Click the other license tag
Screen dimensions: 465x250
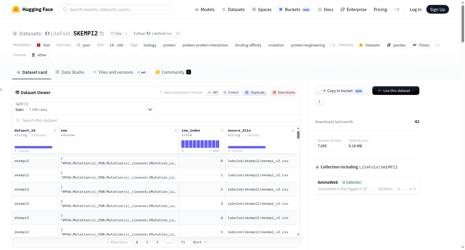(x=39, y=55)
